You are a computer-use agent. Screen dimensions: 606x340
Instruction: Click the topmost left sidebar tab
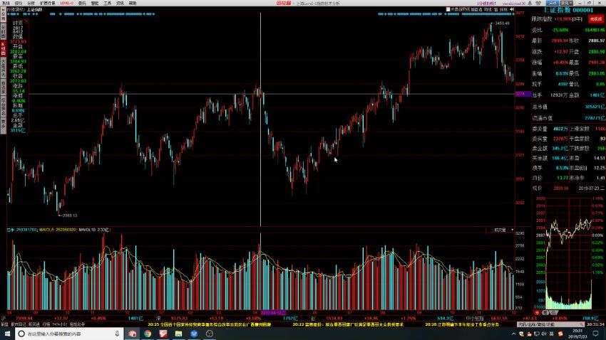point(3,14)
